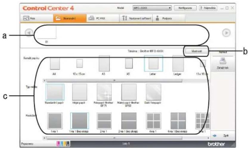The image size is (248, 148).
Task: Click the Vlastnosti printer properties button
Action: [196, 51]
